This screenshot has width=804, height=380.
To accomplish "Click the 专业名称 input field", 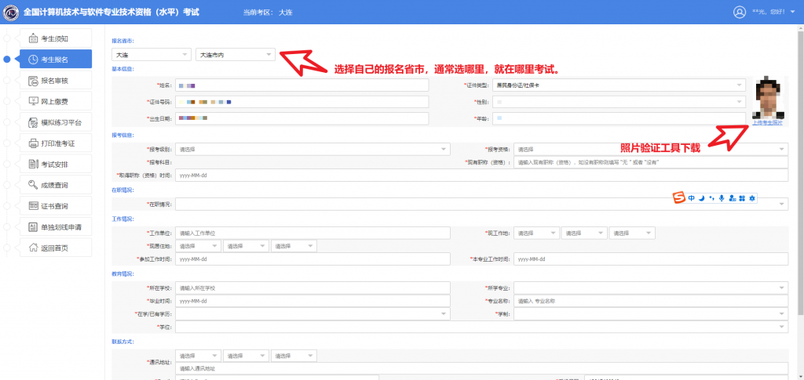I will tap(651, 301).
